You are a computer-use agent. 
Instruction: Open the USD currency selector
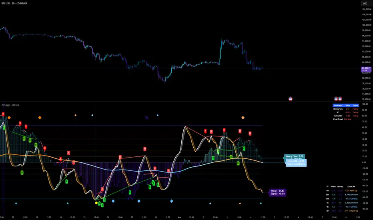[365, 4]
